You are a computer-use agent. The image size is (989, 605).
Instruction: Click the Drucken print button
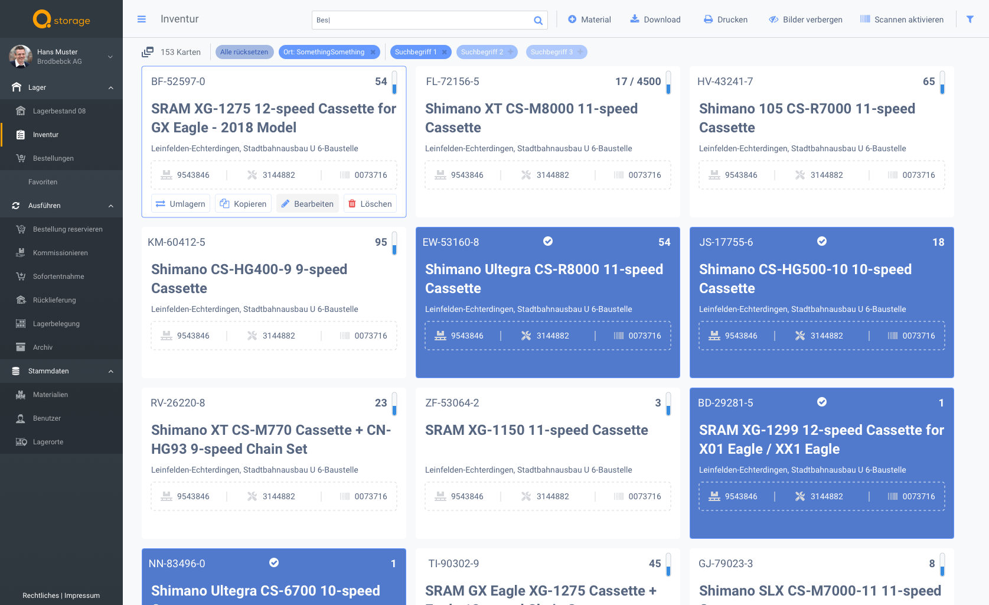coord(726,19)
